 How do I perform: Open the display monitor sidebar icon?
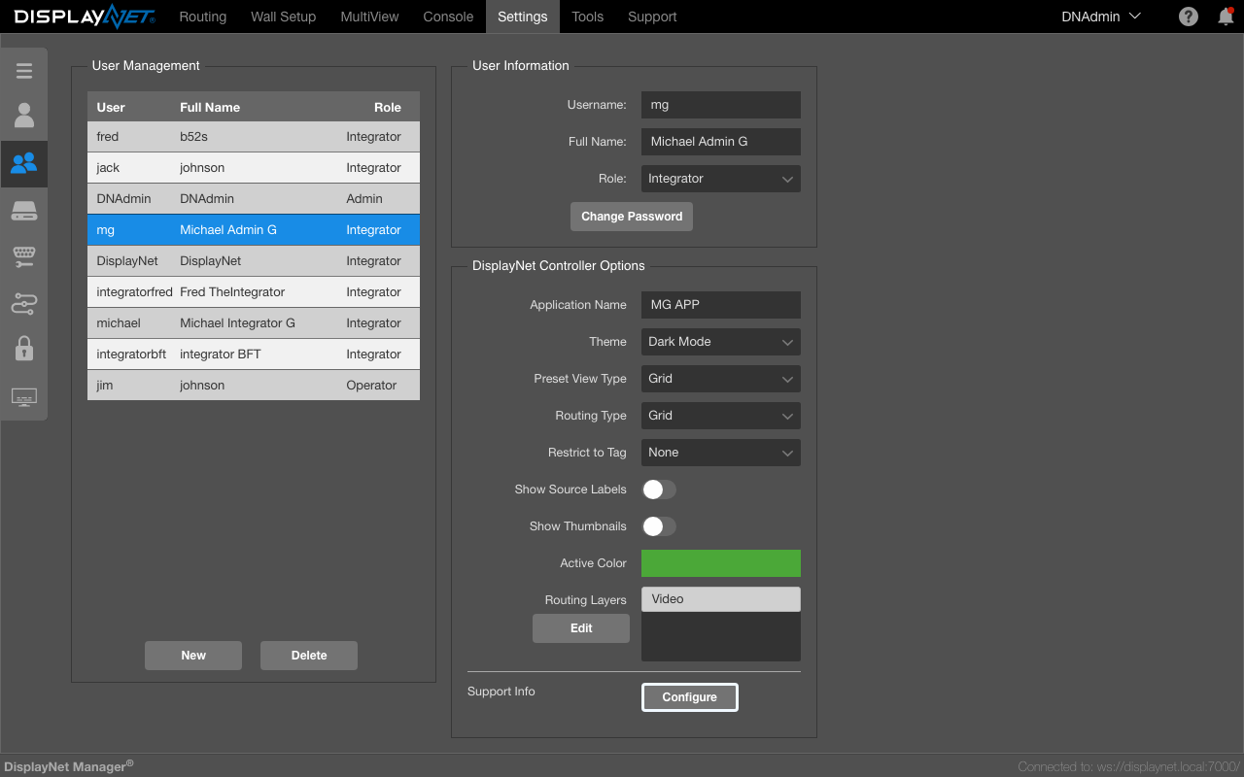click(x=23, y=397)
